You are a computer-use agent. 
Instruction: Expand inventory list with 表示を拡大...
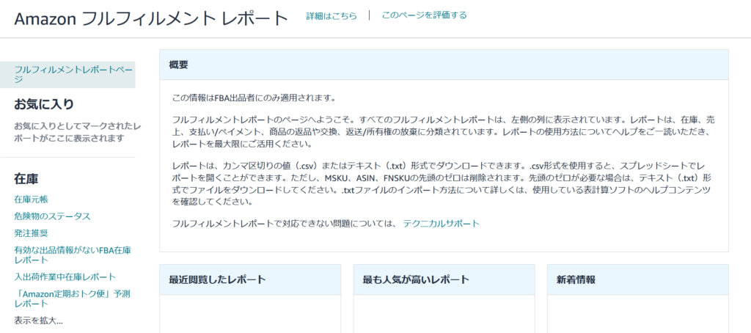pyautogui.click(x=38, y=320)
